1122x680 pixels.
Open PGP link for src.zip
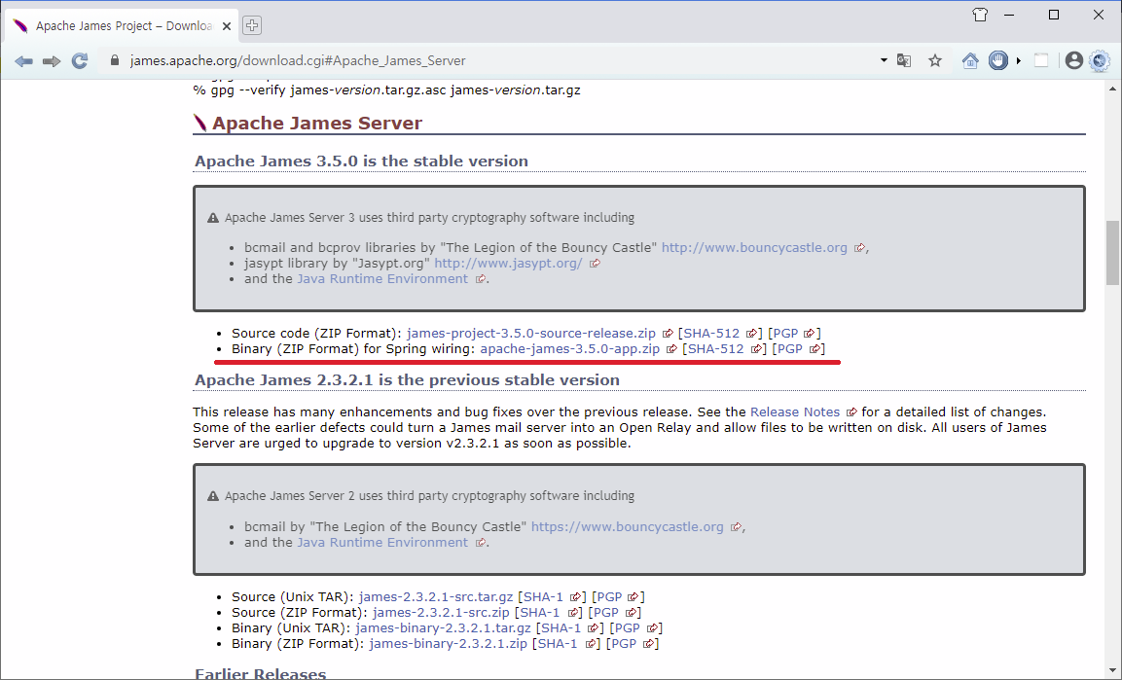click(606, 612)
